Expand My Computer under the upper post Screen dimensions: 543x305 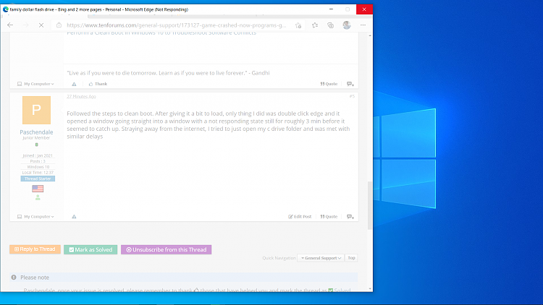tap(35, 84)
